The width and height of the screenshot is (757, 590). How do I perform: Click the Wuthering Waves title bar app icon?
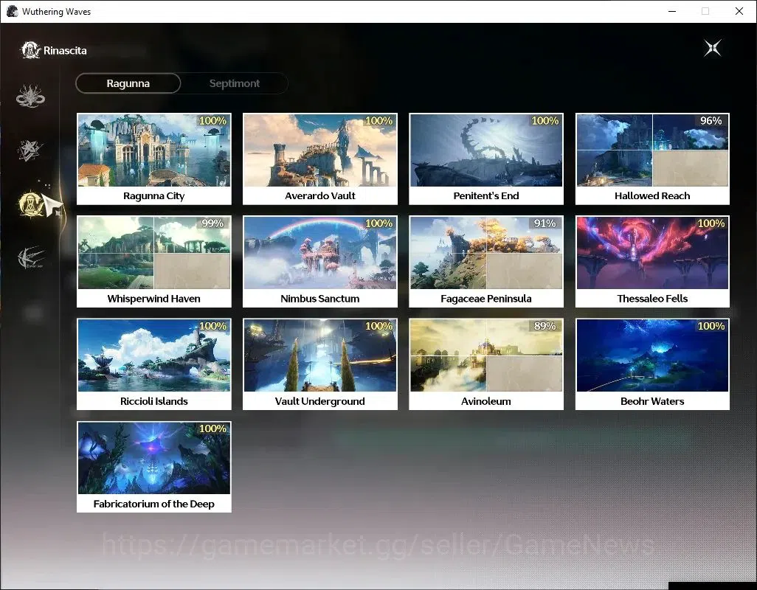pos(12,11)
